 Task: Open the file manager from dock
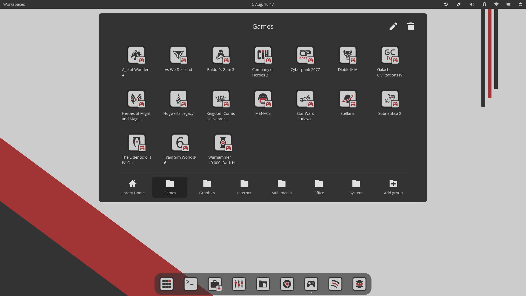(263, 284)
